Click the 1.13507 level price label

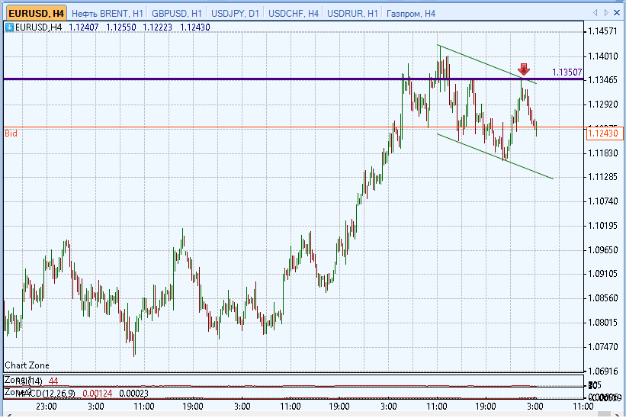click(x=567, y=72)
